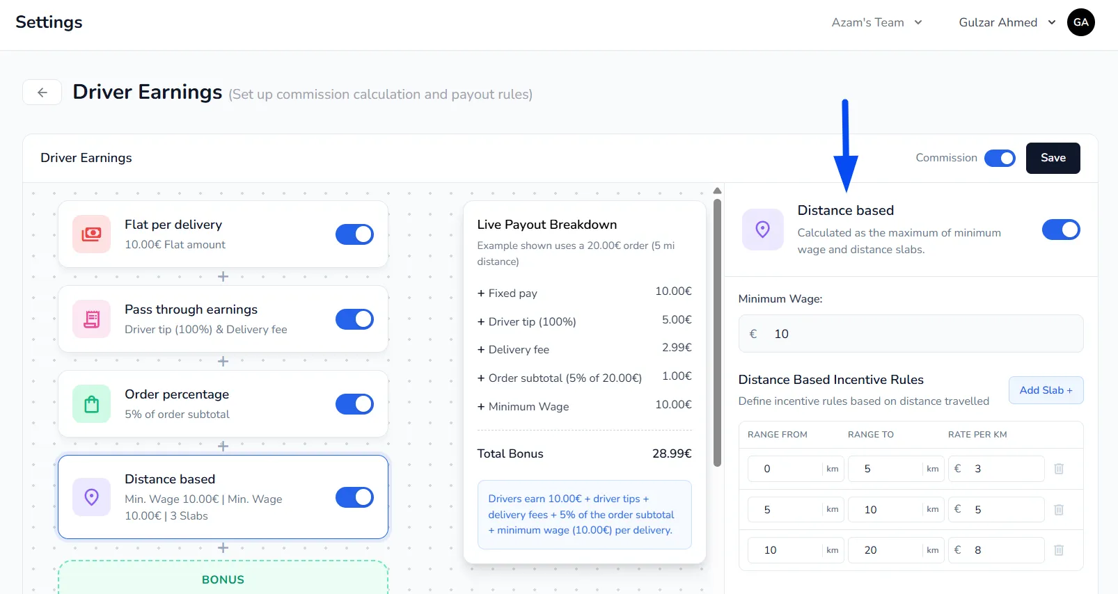This screenshot has height=594, width=1118.
Task: Delete the 10 to 20 km slab
Action: click(1059, 550)
